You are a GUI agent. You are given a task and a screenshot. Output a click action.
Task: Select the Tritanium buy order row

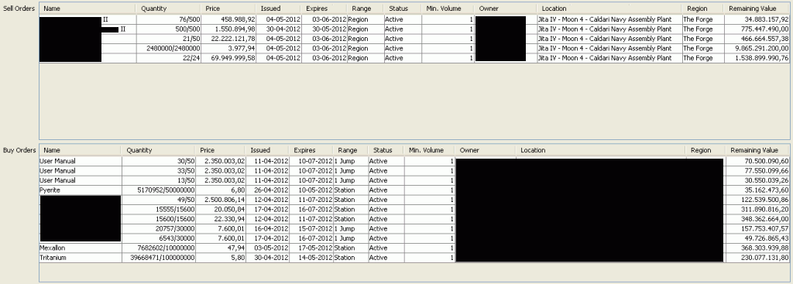click(414, 258)
